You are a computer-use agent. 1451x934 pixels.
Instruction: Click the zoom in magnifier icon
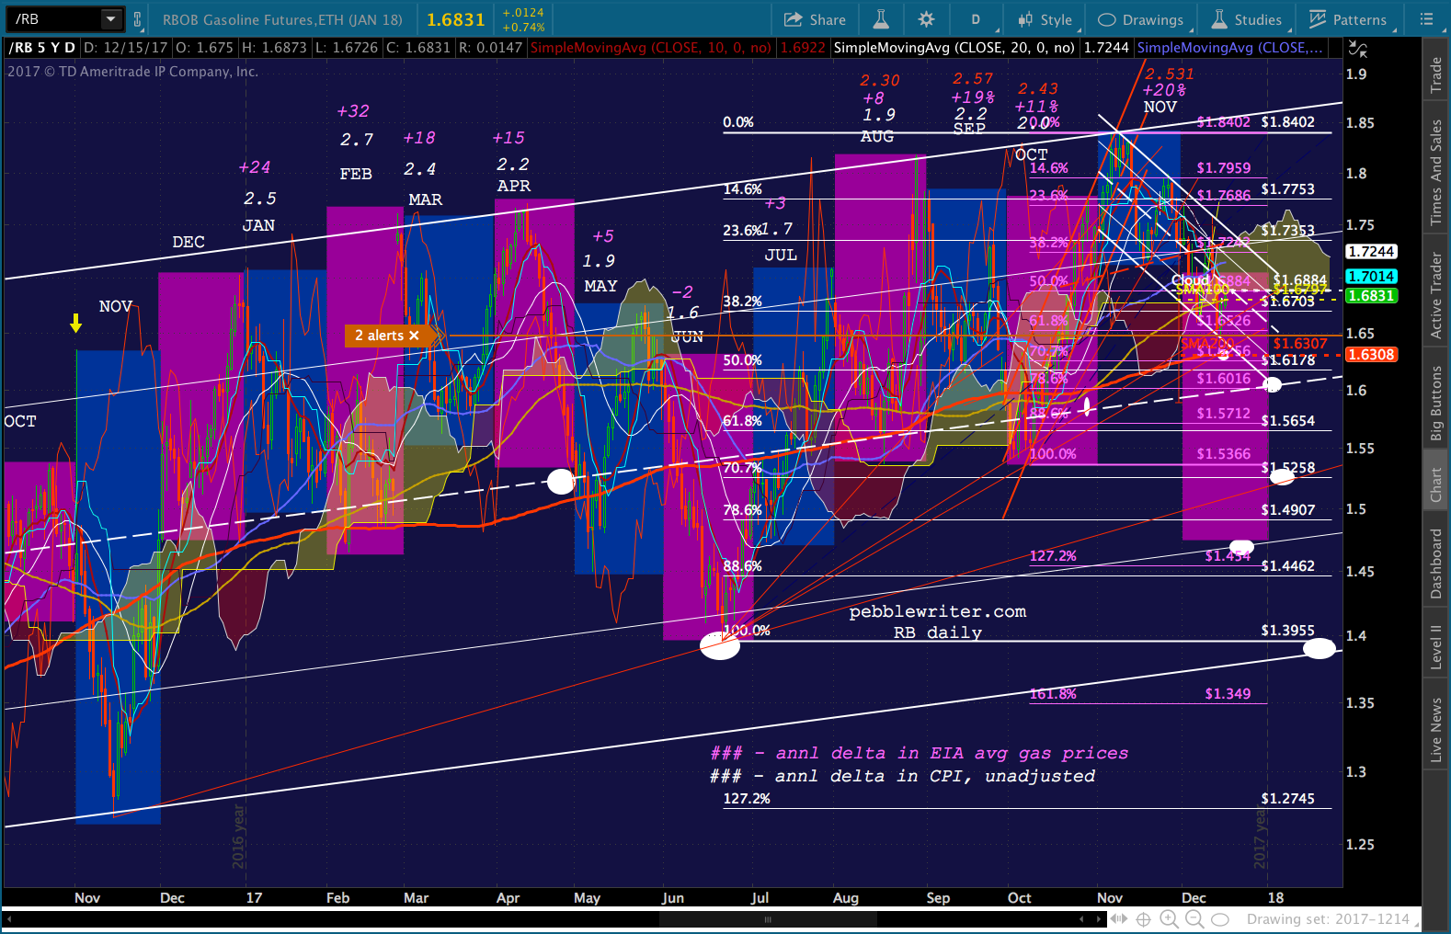[1169, 919]
